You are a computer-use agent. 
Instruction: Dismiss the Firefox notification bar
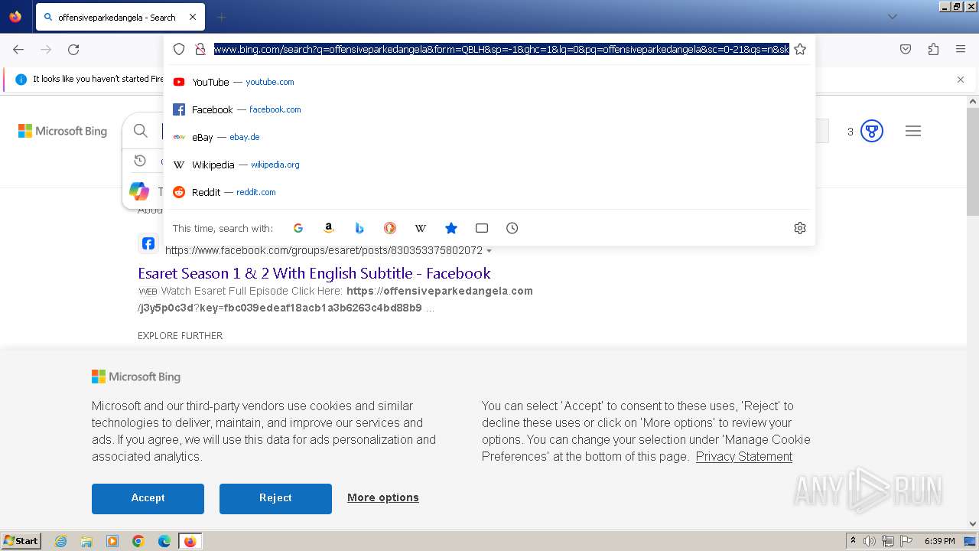click(x=961, y=80)
